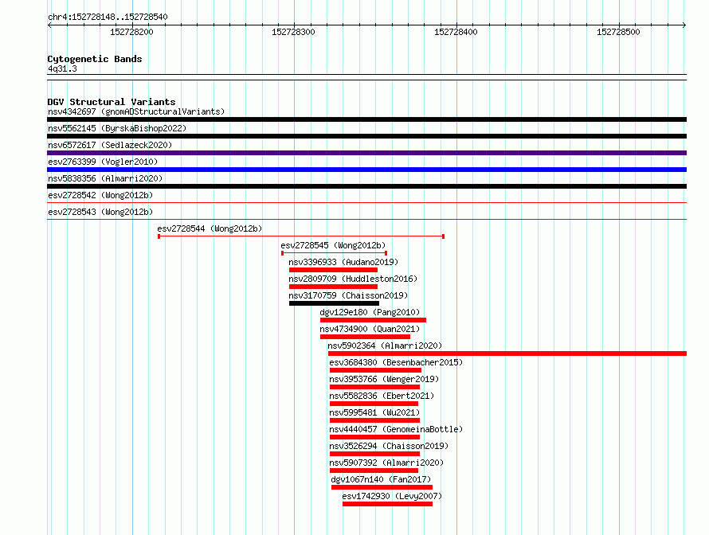709x535 pixels.
Task: Open dgv129e180 Pang2010 label
Action: [370, 312]
